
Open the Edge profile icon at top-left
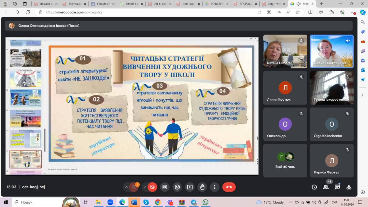pyautogui.click(x=5, y=4)
